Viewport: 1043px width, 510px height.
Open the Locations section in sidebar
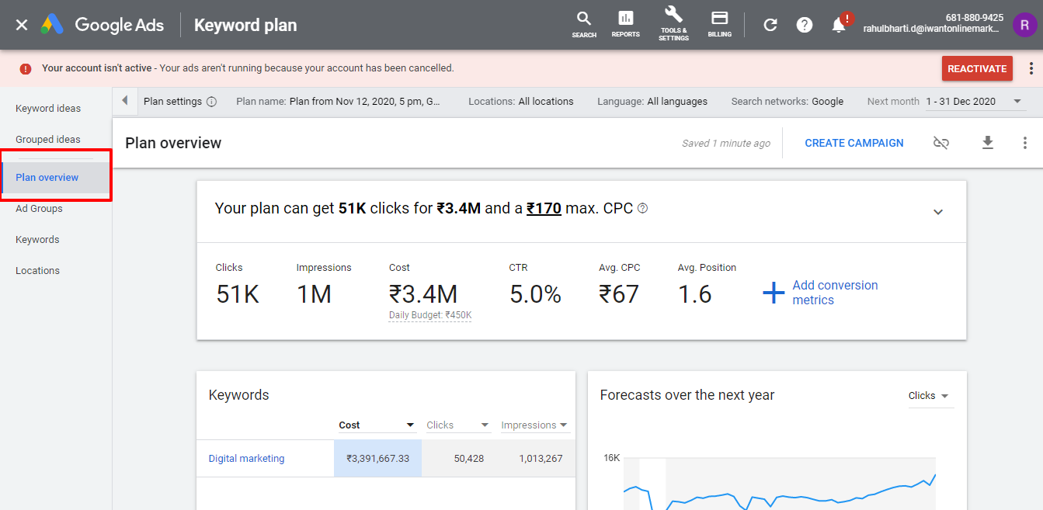[x=37, y=270]
